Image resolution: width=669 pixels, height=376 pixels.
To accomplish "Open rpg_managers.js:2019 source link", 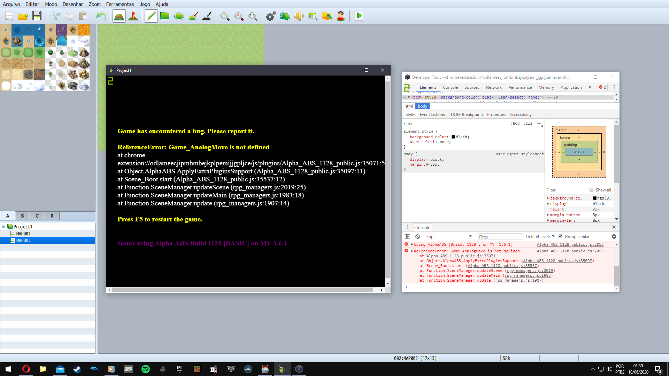I will 530,271.
